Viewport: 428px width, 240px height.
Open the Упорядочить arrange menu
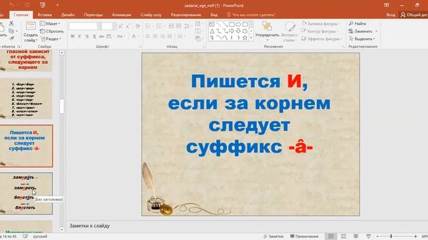(x=267, y=31)
